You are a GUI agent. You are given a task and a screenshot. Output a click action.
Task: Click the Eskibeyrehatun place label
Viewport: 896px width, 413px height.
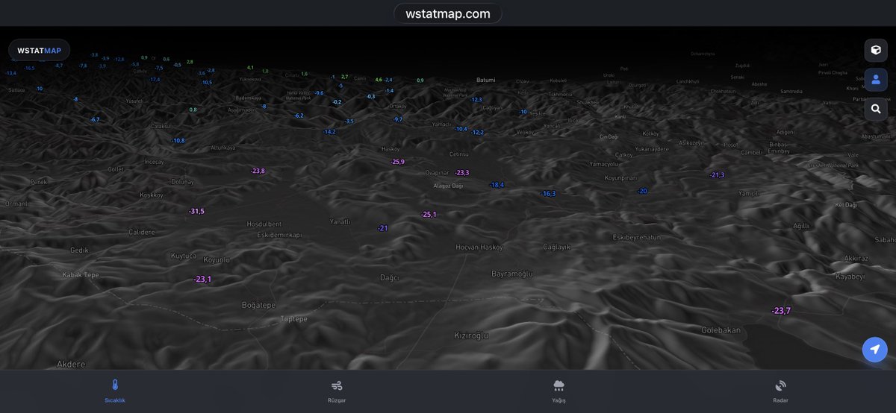pyautogui.click(x=637, y=238)
